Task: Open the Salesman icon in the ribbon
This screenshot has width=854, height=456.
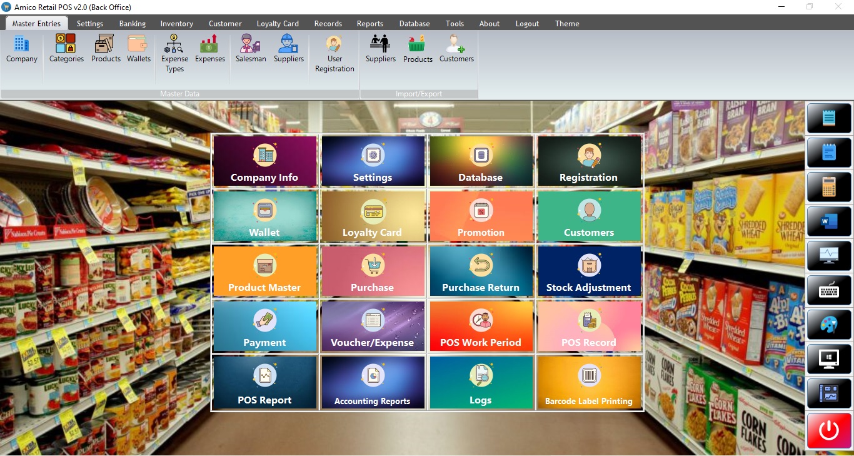Action: pos(251,49)
